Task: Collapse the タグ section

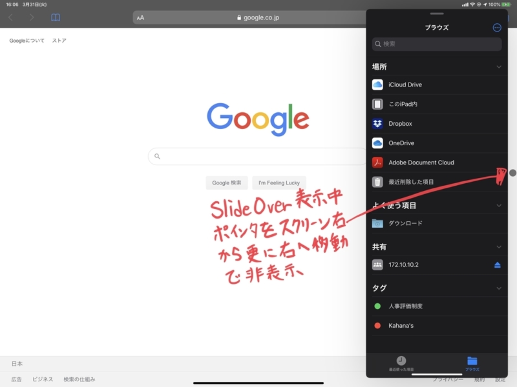Action: [499, 288]
